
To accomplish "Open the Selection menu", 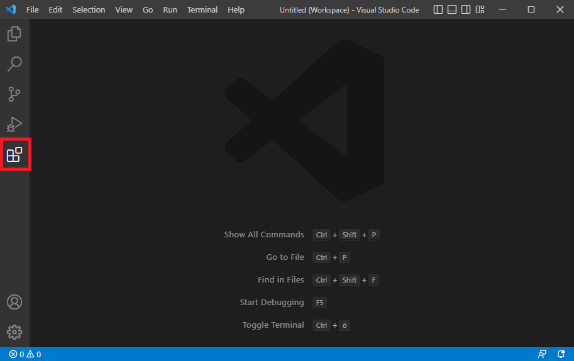I will [x=89, y=10].
